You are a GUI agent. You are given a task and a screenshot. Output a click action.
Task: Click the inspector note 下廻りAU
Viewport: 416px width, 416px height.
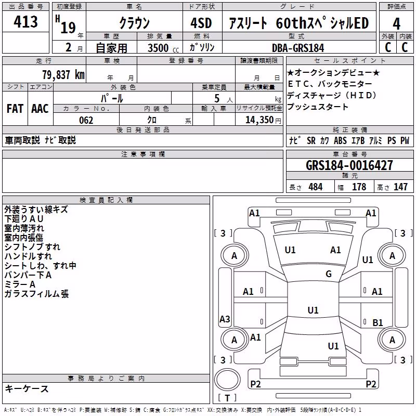[23, 218]
